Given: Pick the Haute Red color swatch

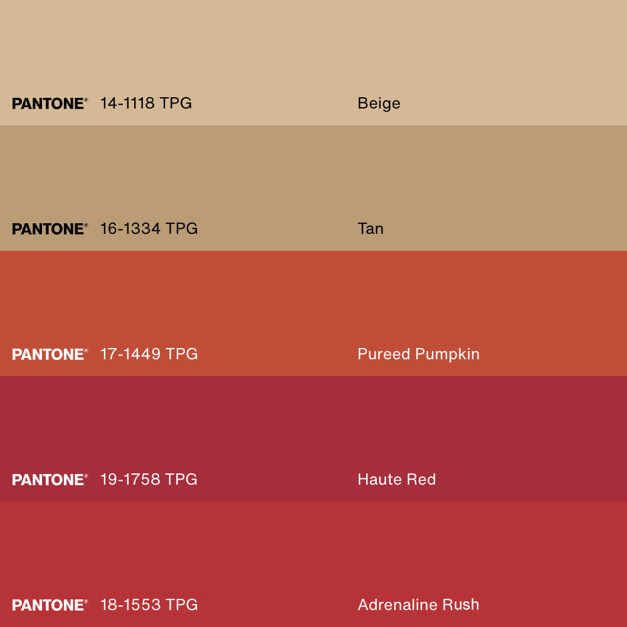Looking at the screenshot, I should [x=313, y=426].
